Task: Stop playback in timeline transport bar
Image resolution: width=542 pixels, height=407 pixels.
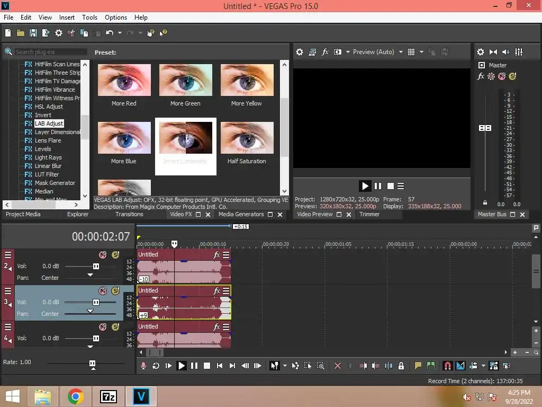Action: click(207, 366)
